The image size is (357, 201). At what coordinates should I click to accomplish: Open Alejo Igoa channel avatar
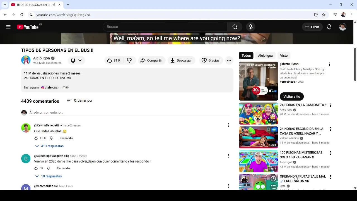pyautogui.click(x=26, y=60)
